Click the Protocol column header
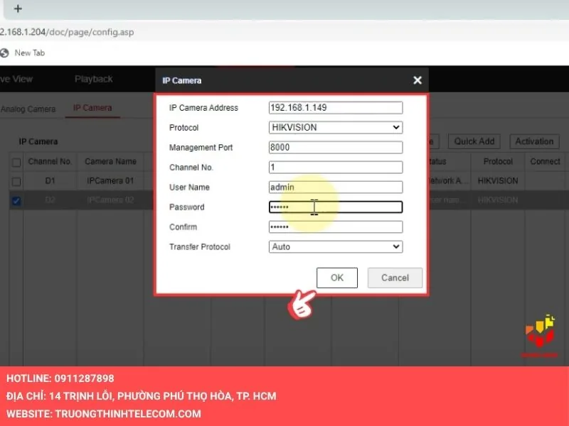The width and height of the screenshot is (569, 426). 498,162
